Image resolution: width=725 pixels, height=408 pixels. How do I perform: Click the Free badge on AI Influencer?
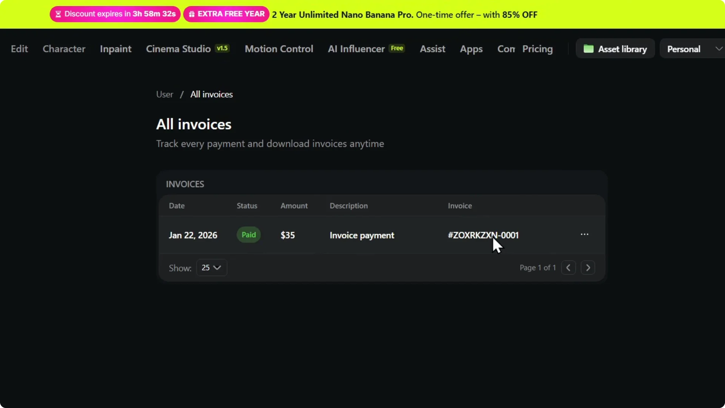(396, 48)
